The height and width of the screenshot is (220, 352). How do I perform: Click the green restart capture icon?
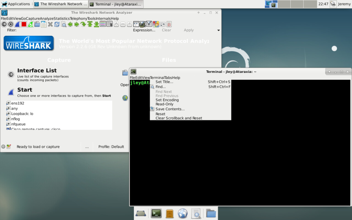point(30,24)
